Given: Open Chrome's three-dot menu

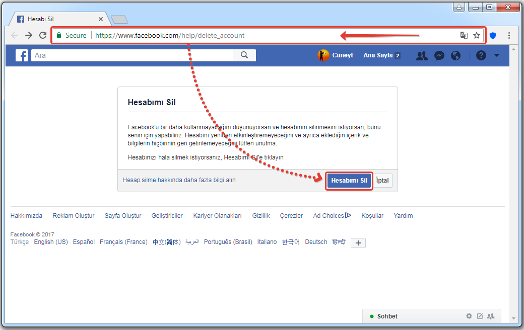Looking at the screenshot, I should [509, 35].
